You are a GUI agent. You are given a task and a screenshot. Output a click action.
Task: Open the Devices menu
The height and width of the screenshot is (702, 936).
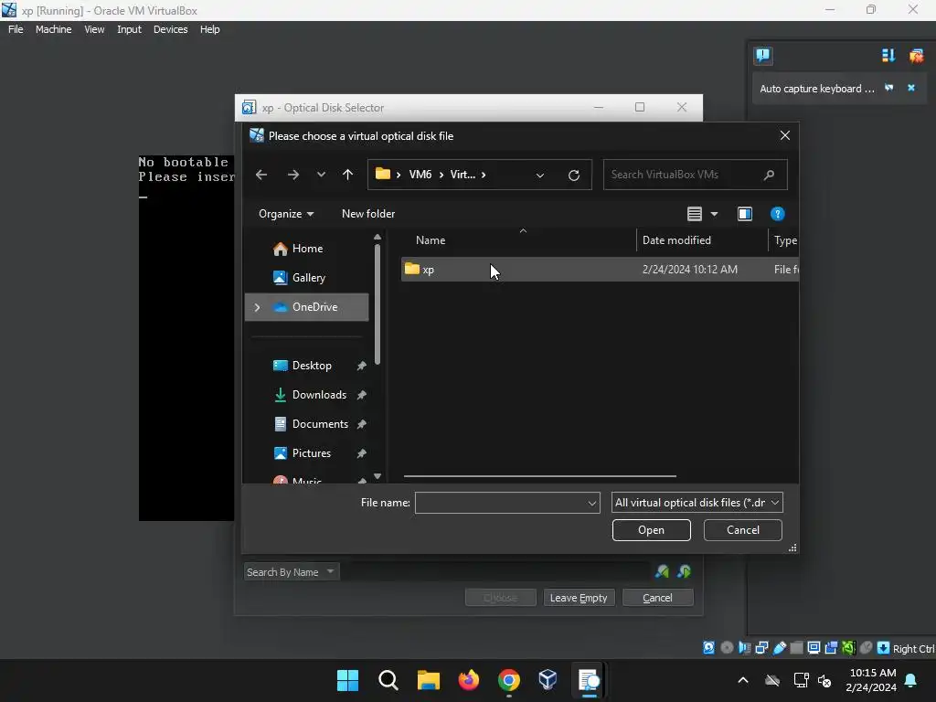coord(170,29)
